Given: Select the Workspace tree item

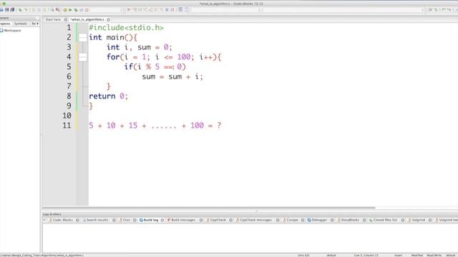Looking at the screenshot, I should pos(12,30).
